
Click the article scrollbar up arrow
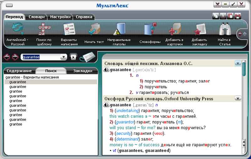click(x=244, y=142)
